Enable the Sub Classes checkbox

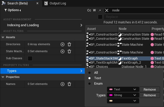30,58
